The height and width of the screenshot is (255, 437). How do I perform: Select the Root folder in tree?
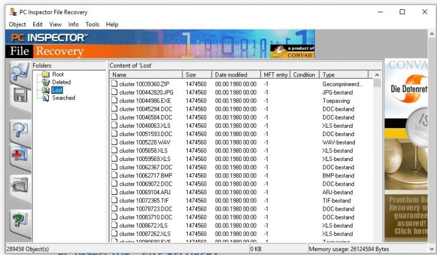(x=58, y=75)
